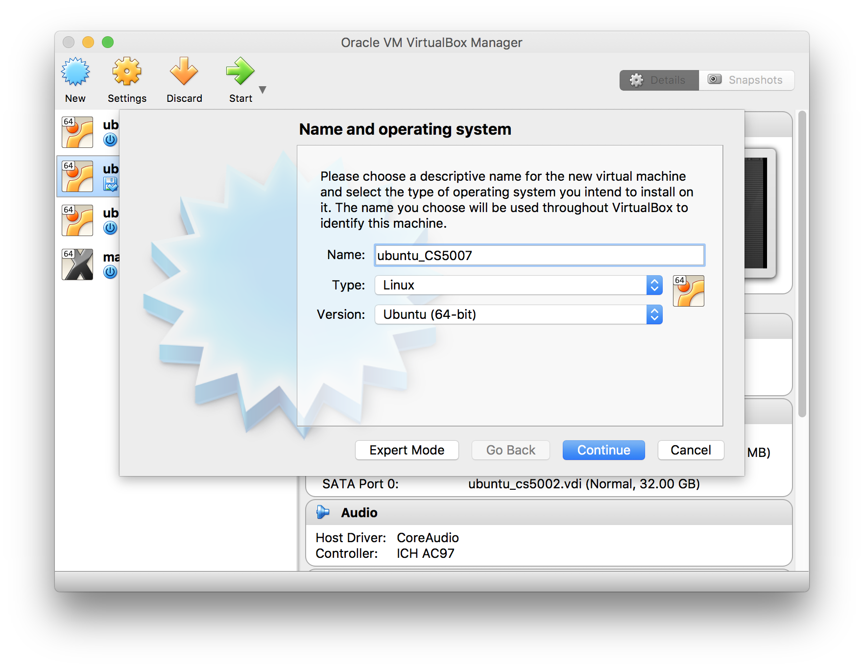Switch to the Snapshots view
Image resolution: width=864 pixels, height=670 pixels.
click(746, 80)
